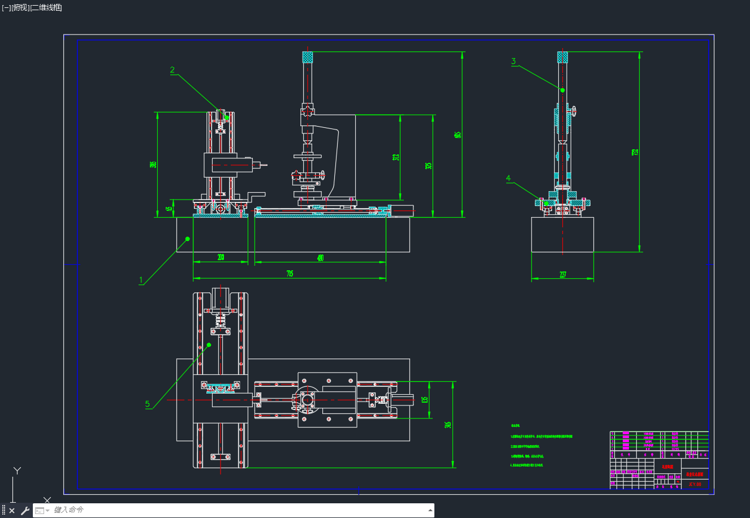Screen dimensions: 750x518
Task: Open the 俯视 view controls menu
Action: pyautogui.click(x=20, y=7)
